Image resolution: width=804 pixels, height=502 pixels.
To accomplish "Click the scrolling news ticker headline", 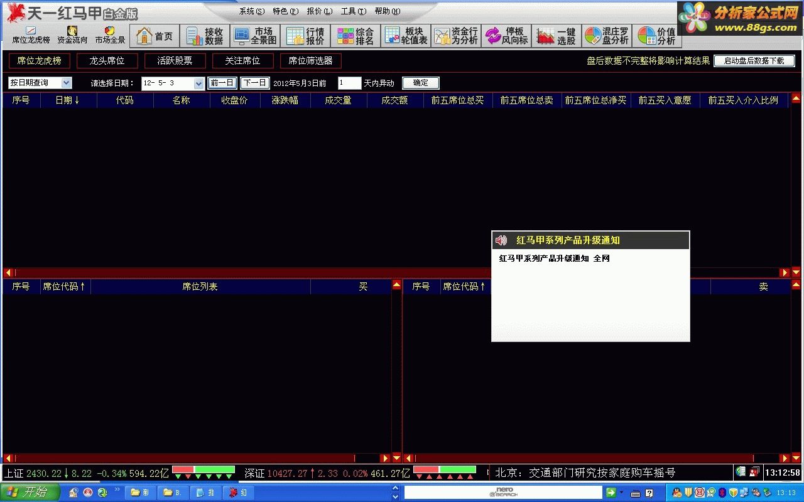I will coord(585,473).
